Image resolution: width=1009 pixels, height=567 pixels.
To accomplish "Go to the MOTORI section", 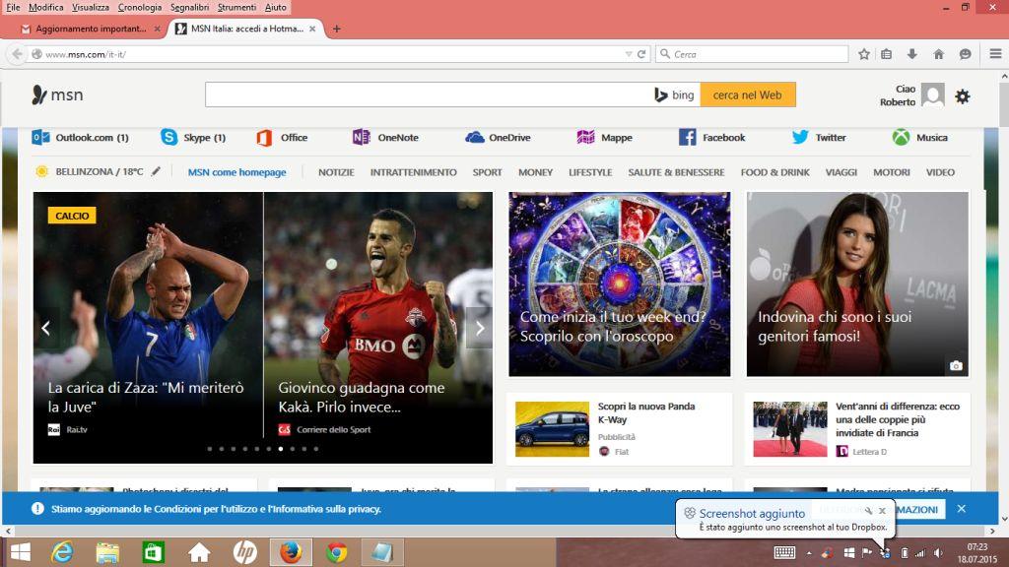I will (891, 172).
